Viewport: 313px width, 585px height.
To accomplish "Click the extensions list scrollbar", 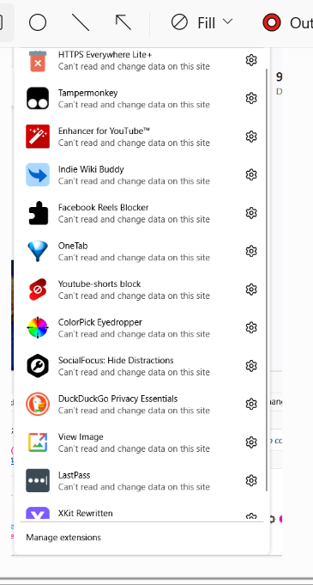I will point(267,280).
